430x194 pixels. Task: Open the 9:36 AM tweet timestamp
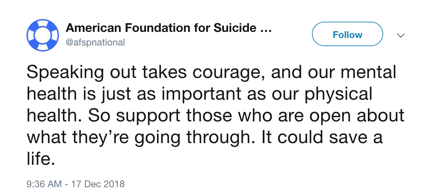pyautogui.click(x=44, y=184)
